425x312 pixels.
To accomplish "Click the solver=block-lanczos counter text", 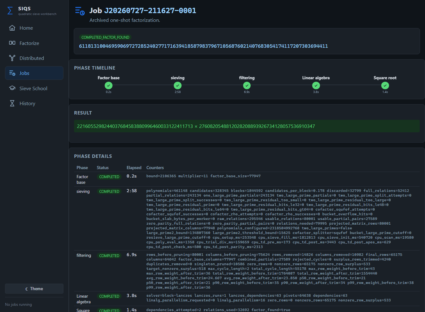I will coord(169,295).
